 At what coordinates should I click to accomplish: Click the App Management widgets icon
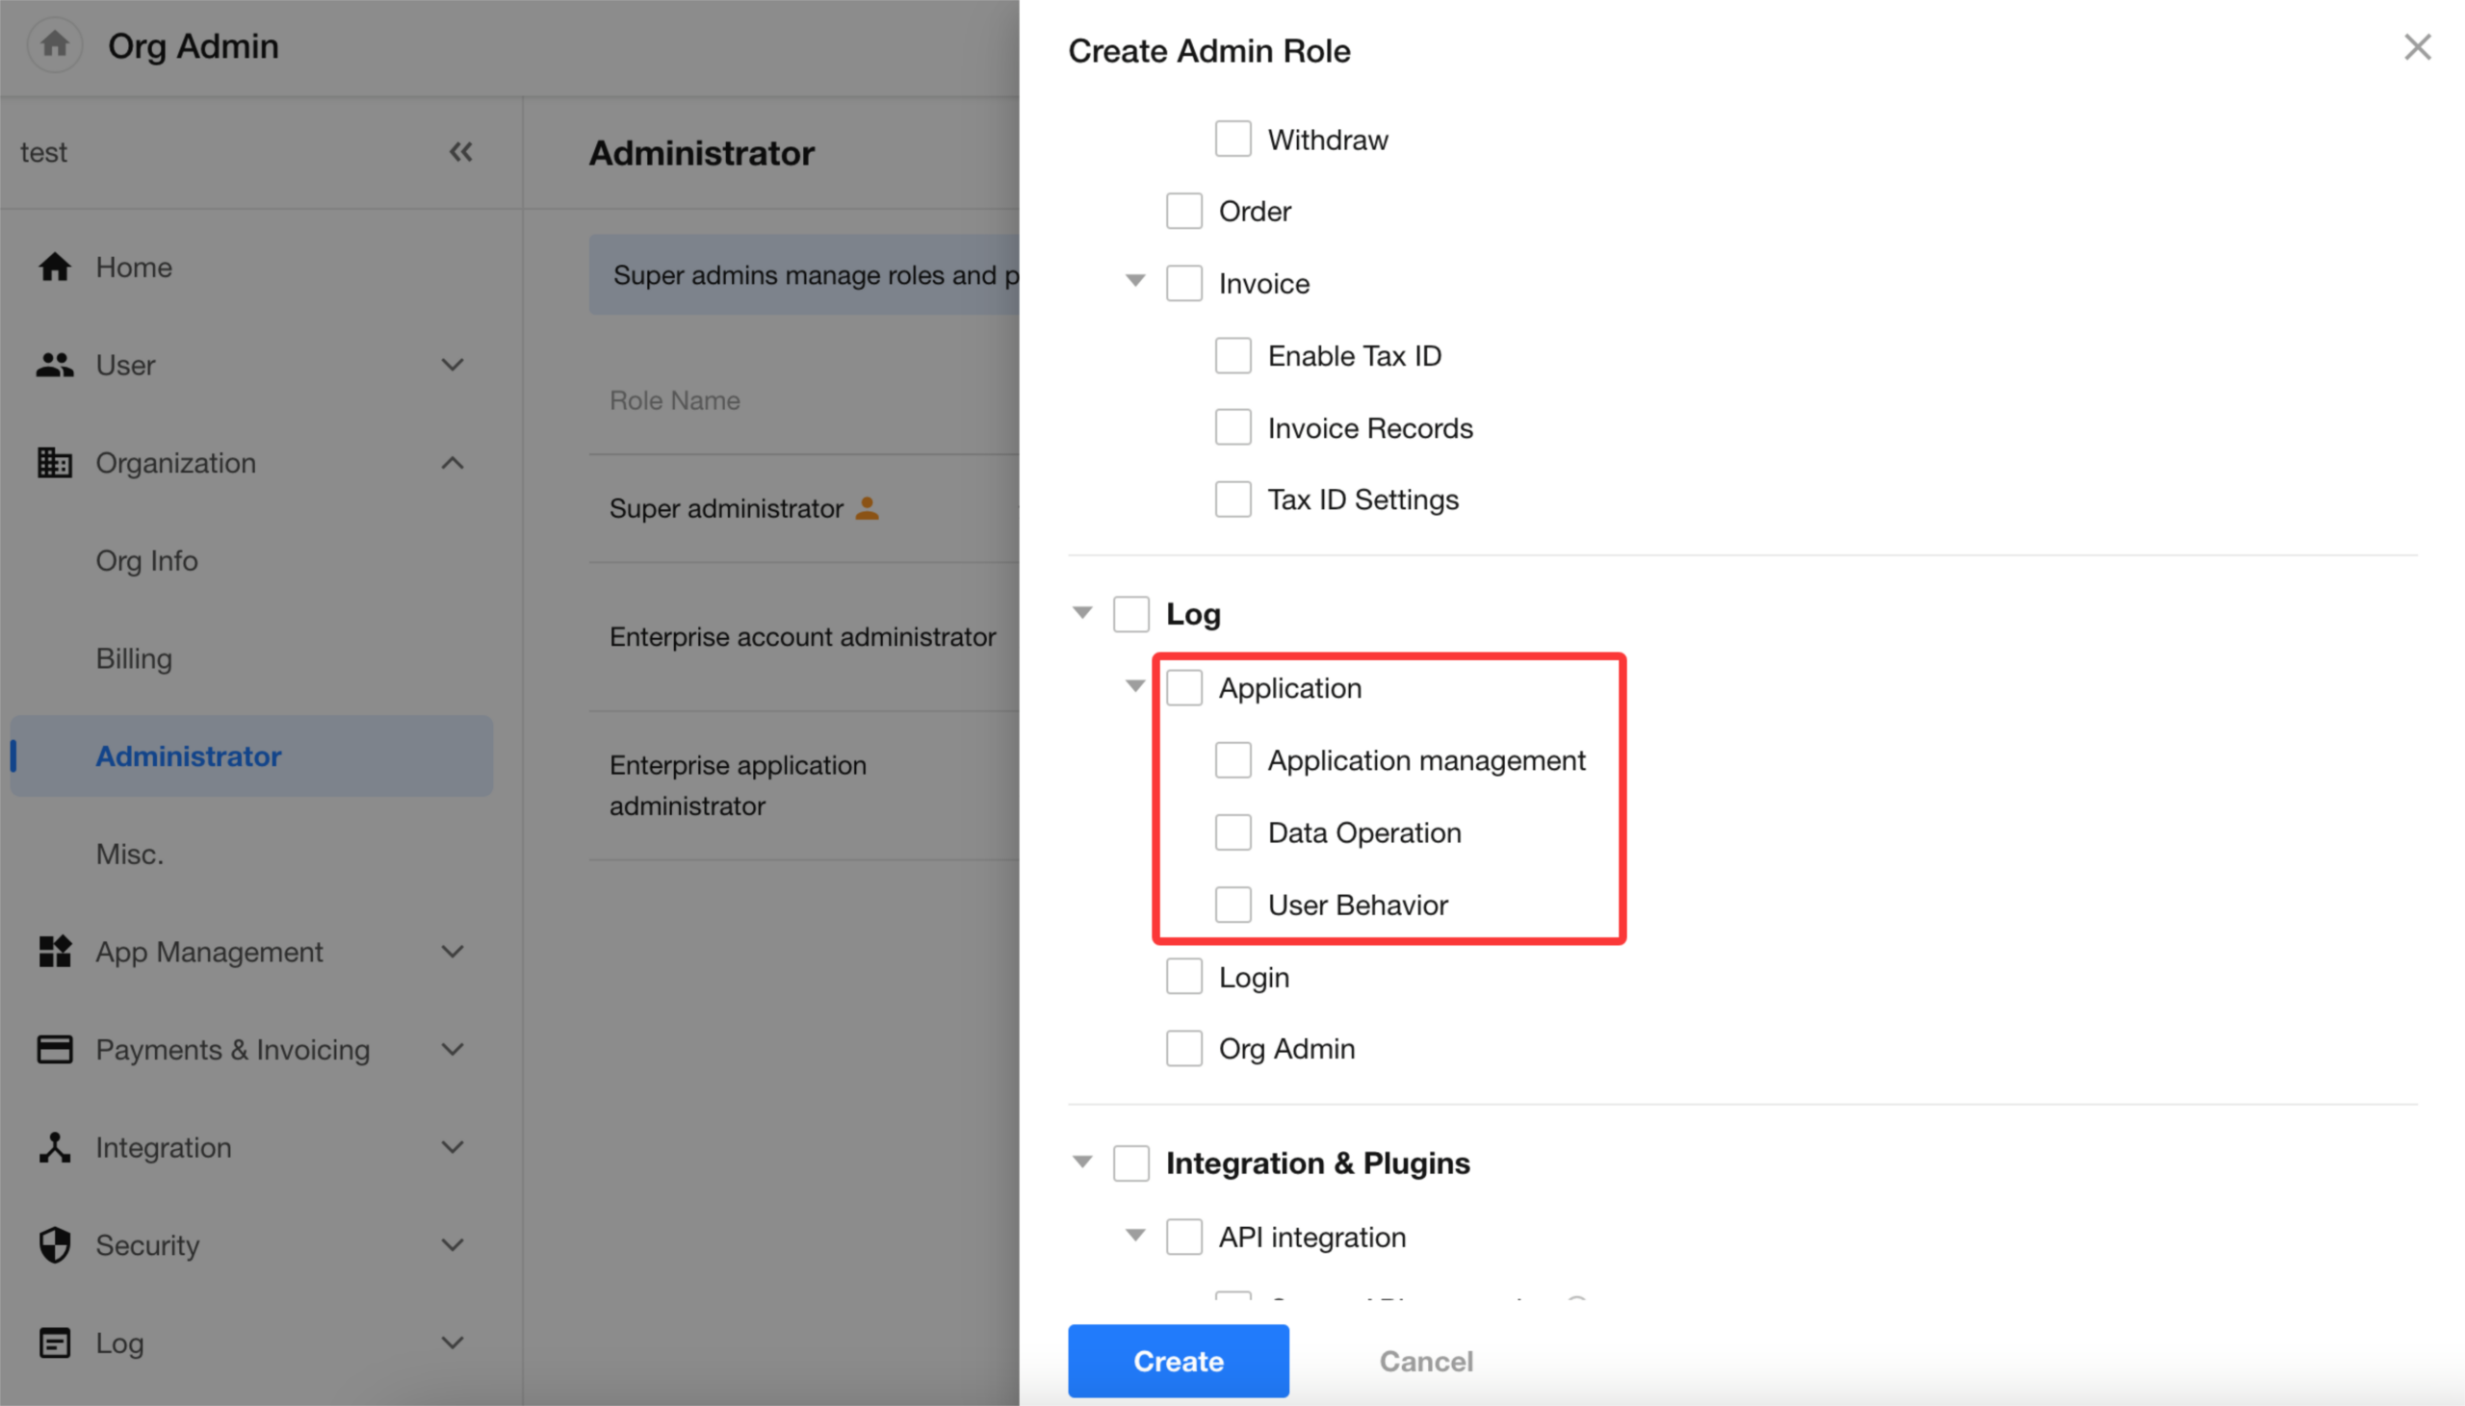click(x=55, y=951)
